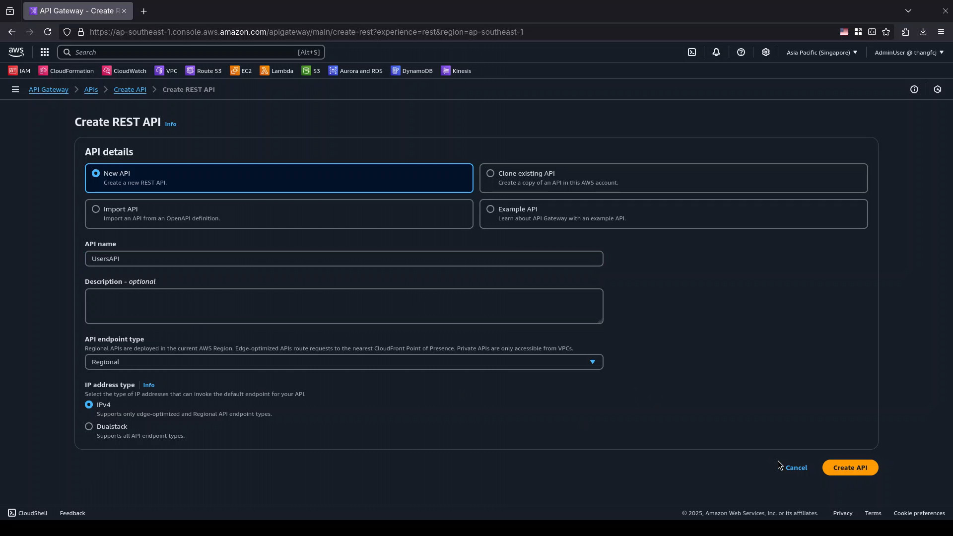This screenshot has height=536, width=953.
Task: Focus the Description text area
Action: [344, 306]
